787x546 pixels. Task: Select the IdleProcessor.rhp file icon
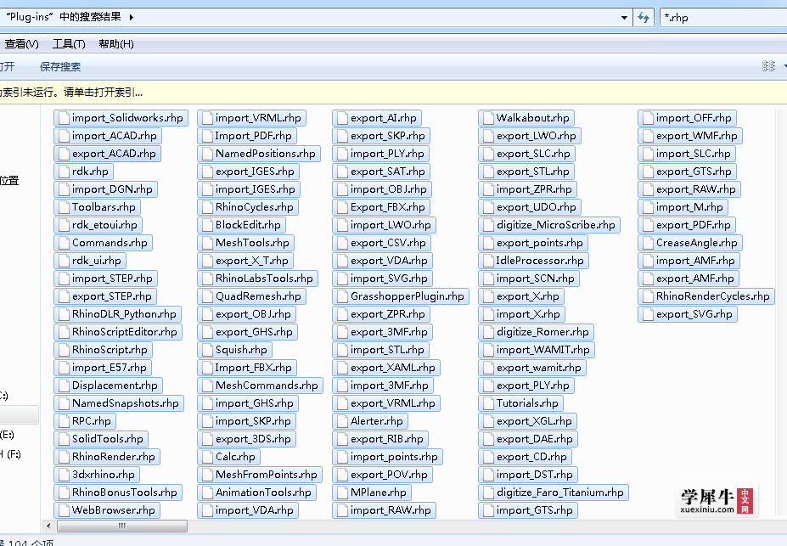[x=488, y=261]
